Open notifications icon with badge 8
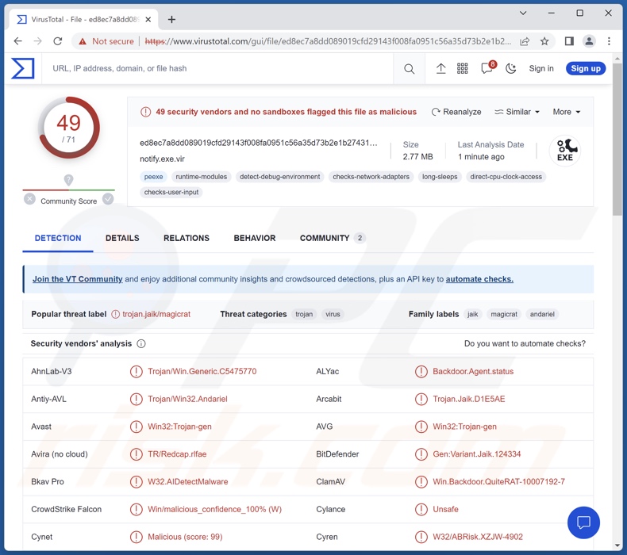The image size is (627, 555). click(x=487, y=68)
